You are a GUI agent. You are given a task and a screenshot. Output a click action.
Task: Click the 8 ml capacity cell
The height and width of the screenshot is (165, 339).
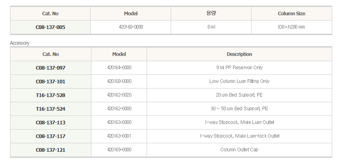tap(211, 27)
